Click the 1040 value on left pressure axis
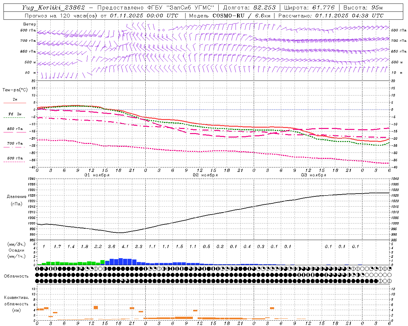This screenshot has height=326, width=408. (32, 179)
